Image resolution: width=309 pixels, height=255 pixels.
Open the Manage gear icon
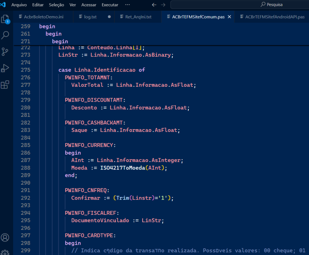coord(5,253)
